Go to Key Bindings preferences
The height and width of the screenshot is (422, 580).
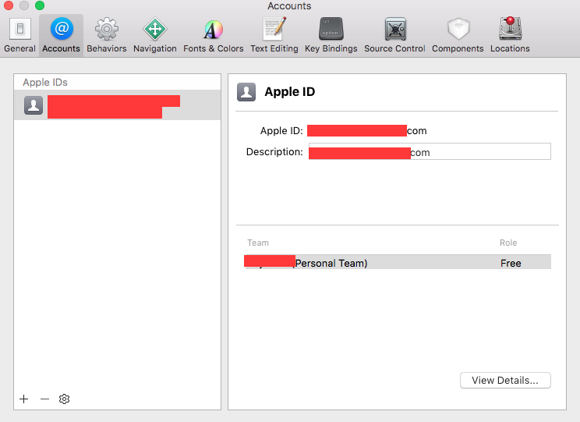(331, 36)
